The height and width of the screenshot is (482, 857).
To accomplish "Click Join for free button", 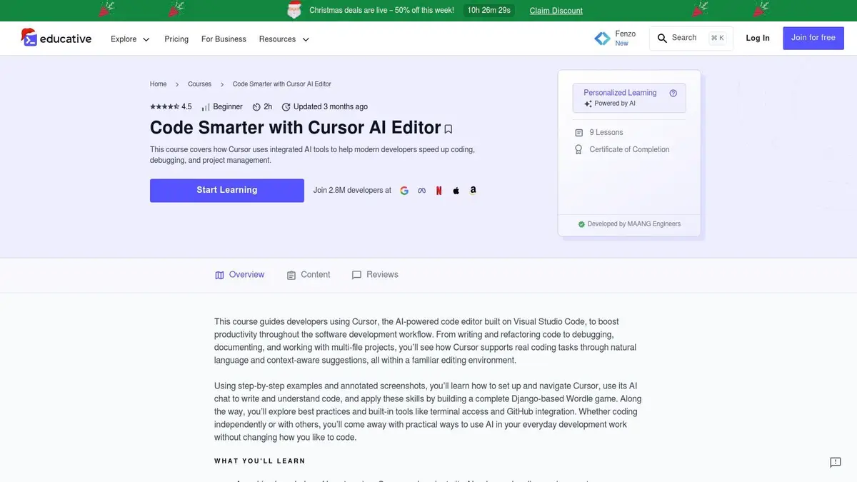I will (x=813, y=38).
